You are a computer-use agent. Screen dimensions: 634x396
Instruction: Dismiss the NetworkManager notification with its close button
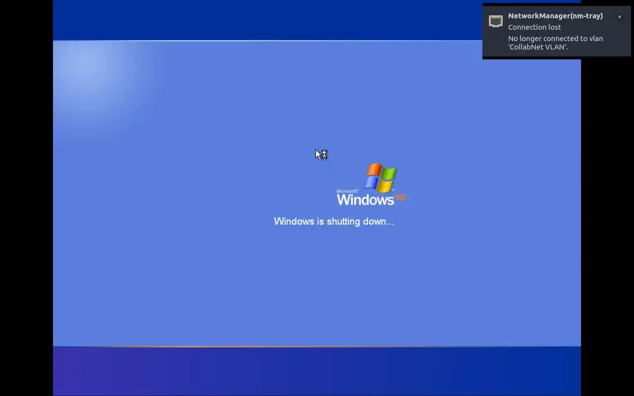[619, 17]
